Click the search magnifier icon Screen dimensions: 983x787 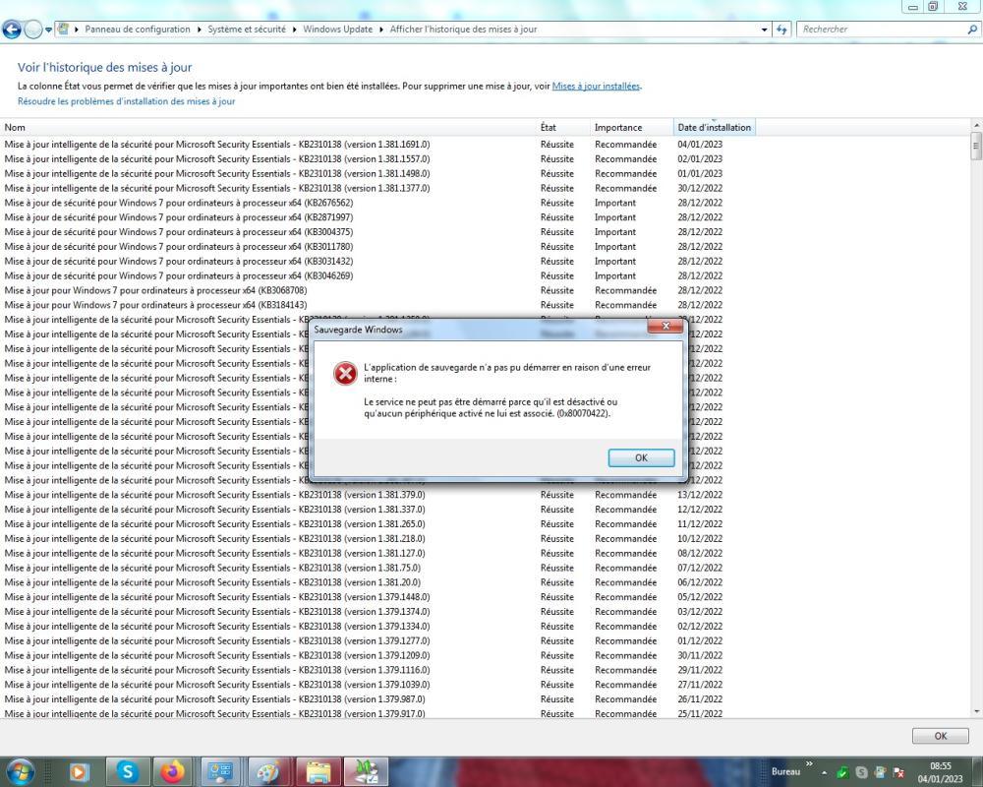(x=972, y=29)
